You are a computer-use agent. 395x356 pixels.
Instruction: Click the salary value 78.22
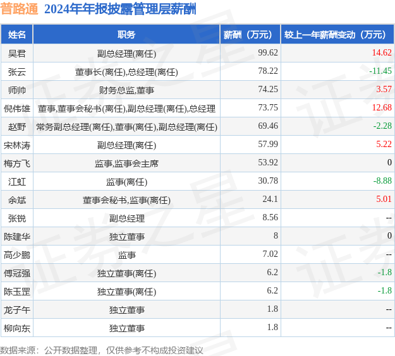pyautogui.click(x=268, y=71)
